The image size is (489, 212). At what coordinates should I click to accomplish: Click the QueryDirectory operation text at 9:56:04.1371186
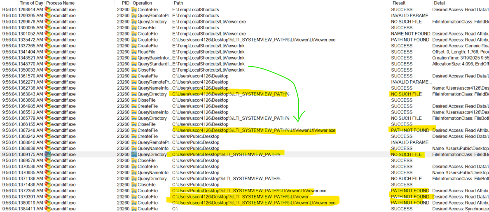[x=152, y=179]
